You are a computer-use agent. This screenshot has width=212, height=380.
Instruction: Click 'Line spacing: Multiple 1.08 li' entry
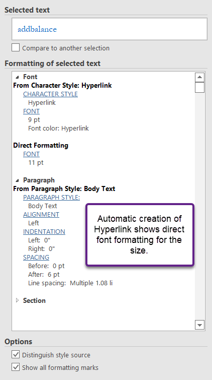click(70, 283)
